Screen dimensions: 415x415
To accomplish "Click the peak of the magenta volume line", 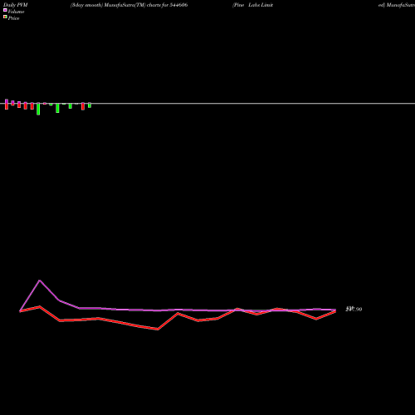I will 40,281.
